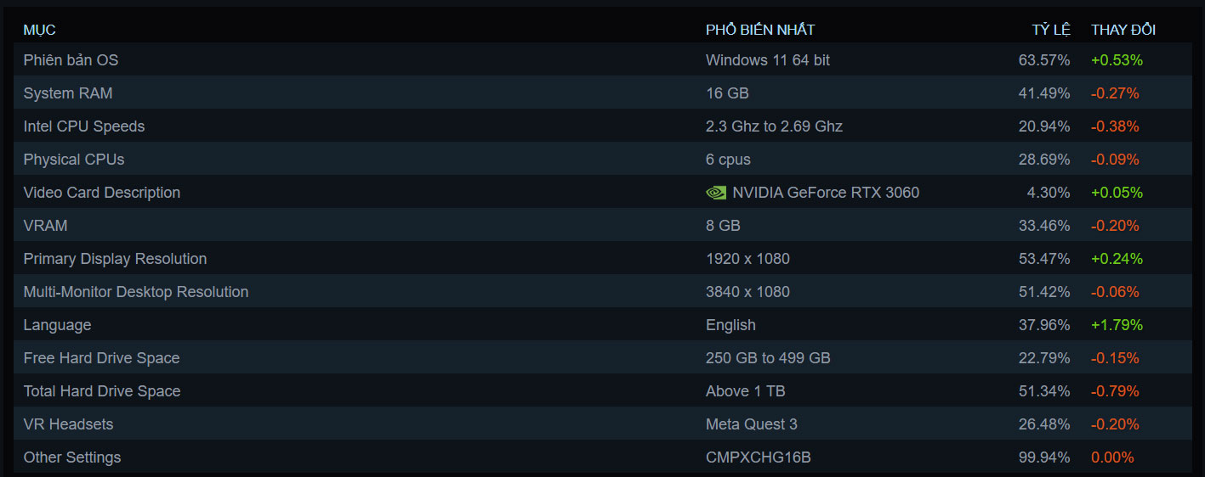Show Total Hard Drive Space breakdown
1205x477 pixels.
tap(102, 391)
